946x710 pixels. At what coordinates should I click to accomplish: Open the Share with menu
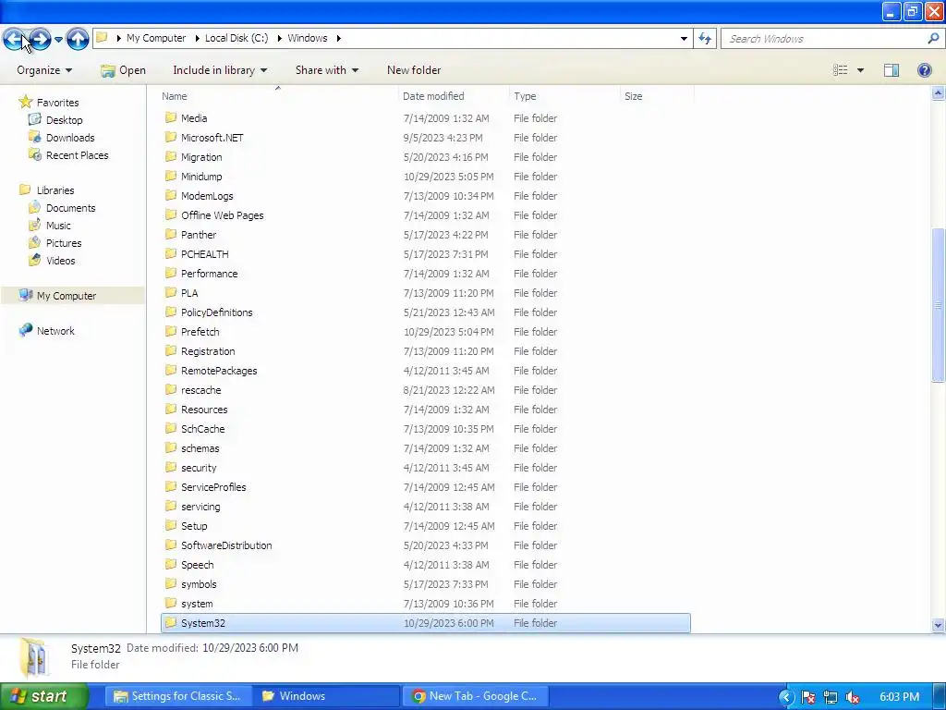pos(326,70)
